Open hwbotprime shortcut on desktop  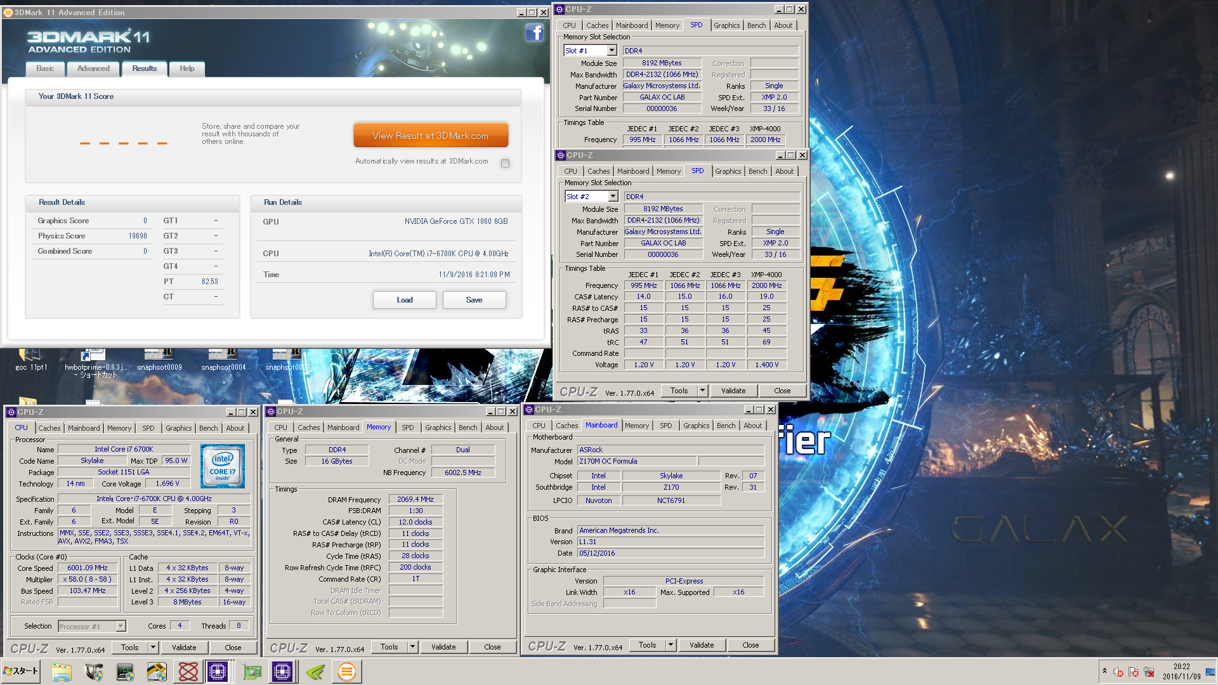pos(95,363)
